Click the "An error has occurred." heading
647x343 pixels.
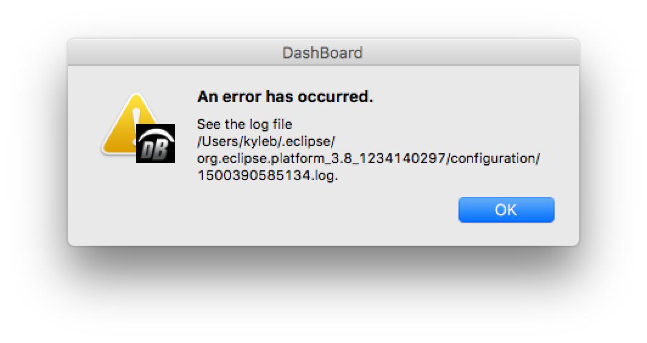click(x=285, y=97)
